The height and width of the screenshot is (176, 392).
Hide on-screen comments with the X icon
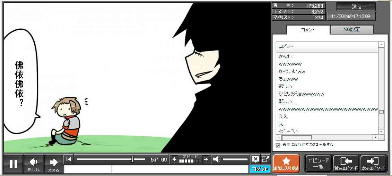coord(255,159)
